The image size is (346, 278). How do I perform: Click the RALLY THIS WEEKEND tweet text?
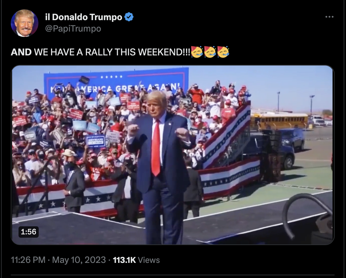click(138, 52)
